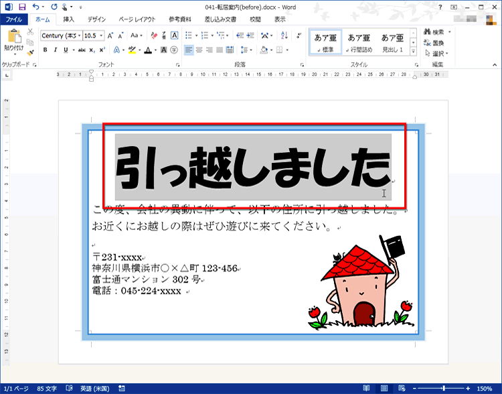Set justify paragraph alignment
The height and width of the screenshot is (394, 502).
[x=220, y=50]
